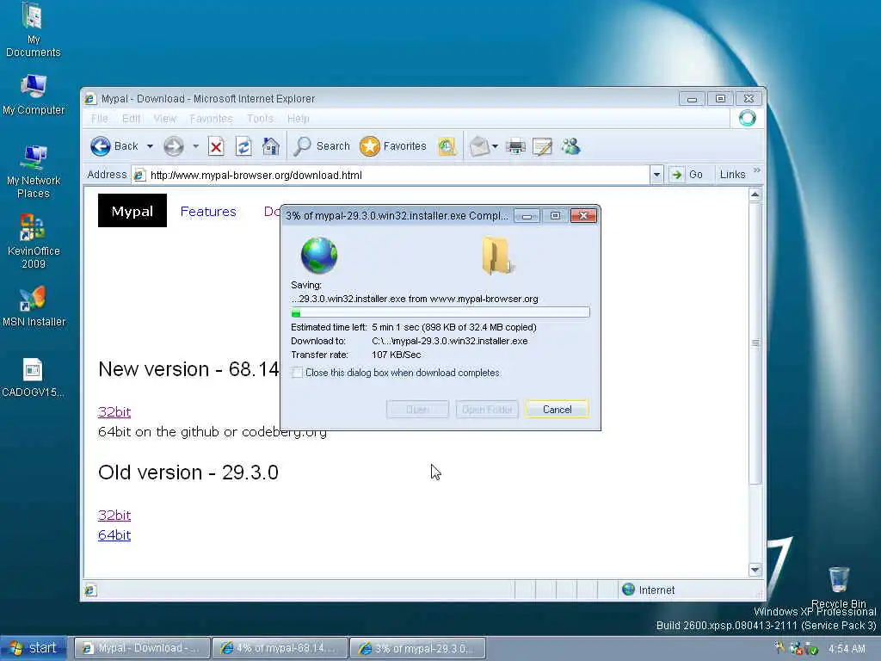Screen dimensions: 881x661
Task: Open the Edit menu
Action: 132,119
